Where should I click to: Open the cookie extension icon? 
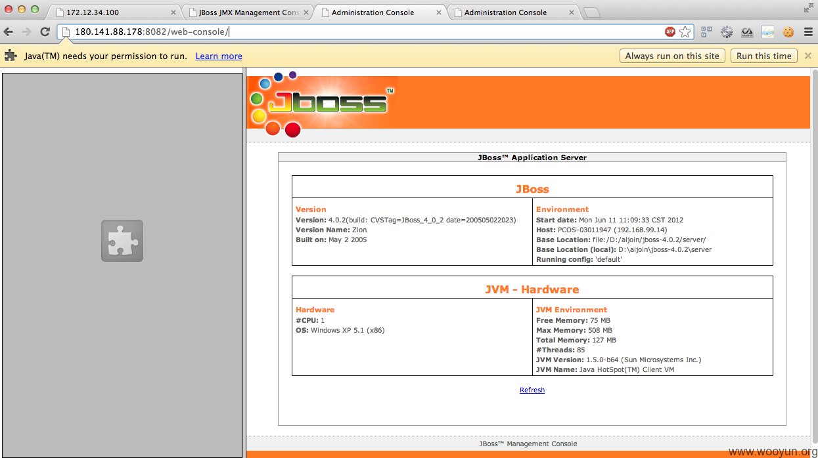click(x=788, y=31)
